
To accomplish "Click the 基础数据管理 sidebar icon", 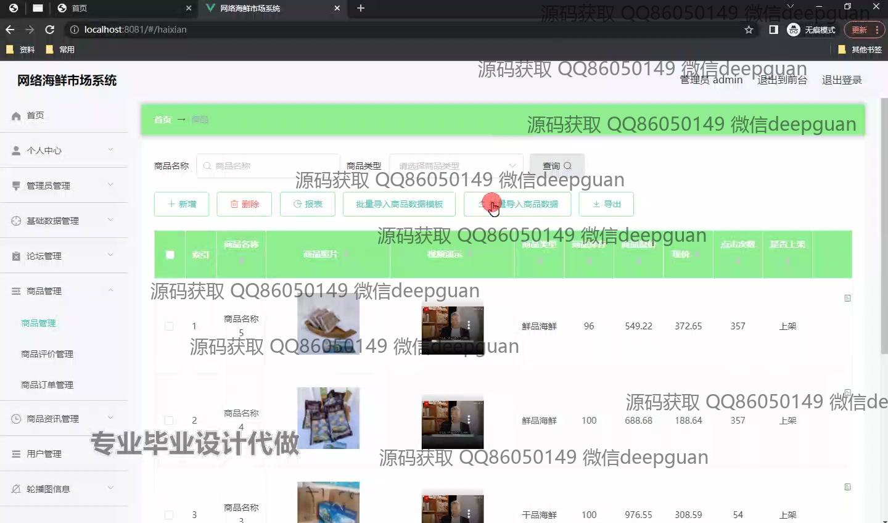I will [16, 221].
